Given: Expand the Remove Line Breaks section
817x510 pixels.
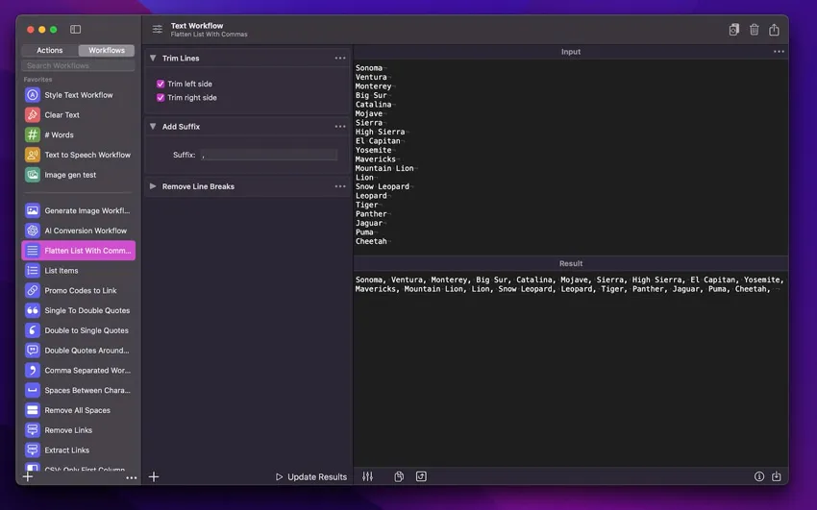Looking at the screenshot, I should tap(153, 186).
